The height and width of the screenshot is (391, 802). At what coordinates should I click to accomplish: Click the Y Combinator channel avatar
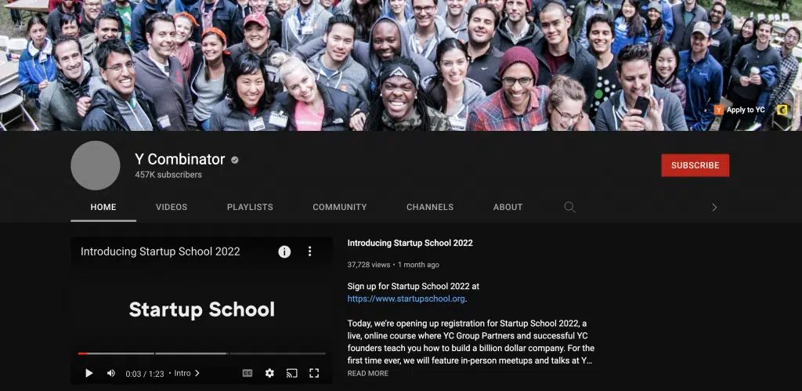coord(96,165)
